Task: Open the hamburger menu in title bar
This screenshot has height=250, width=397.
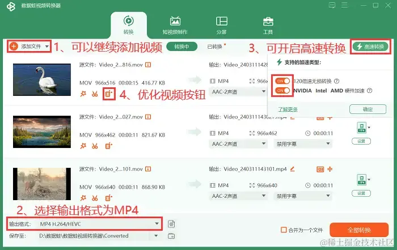Action: 344,5
